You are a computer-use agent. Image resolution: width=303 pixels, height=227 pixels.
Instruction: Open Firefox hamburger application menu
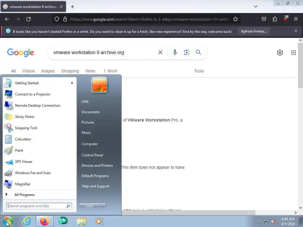coord(296,19)
